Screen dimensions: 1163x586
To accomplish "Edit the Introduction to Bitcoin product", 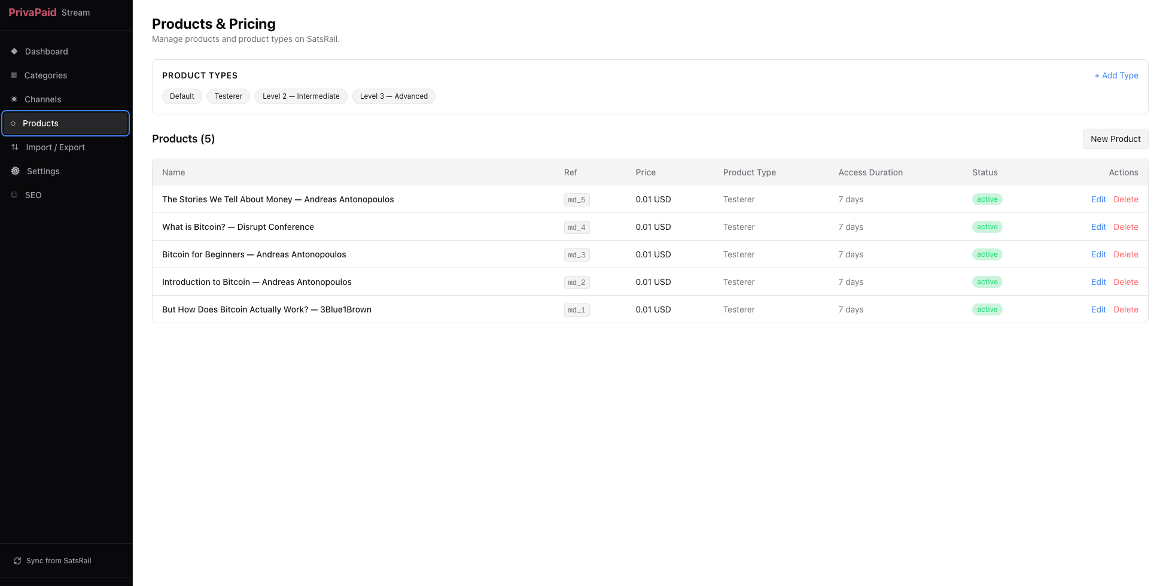I will click(x=1098, y=282).
